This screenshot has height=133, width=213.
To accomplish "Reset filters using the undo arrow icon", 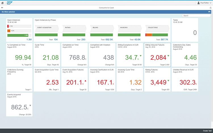I will pyautogui.click(x=209, y=12).
